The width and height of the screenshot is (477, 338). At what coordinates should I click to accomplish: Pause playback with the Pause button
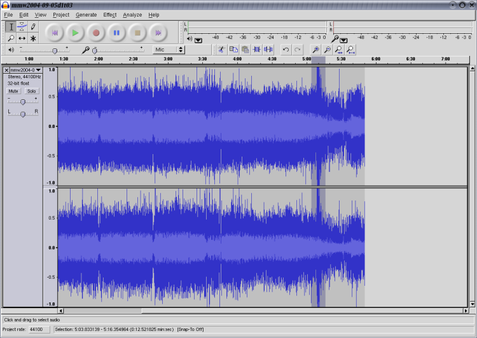116,32
